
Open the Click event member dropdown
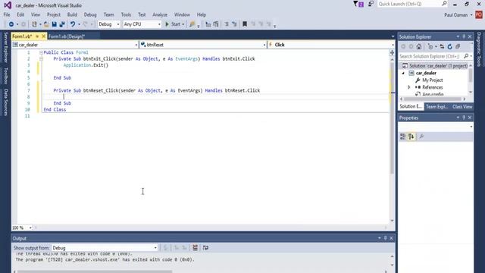tap(331, 45)
